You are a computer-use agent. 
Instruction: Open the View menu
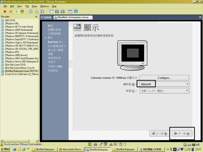(x=20, y=6)
